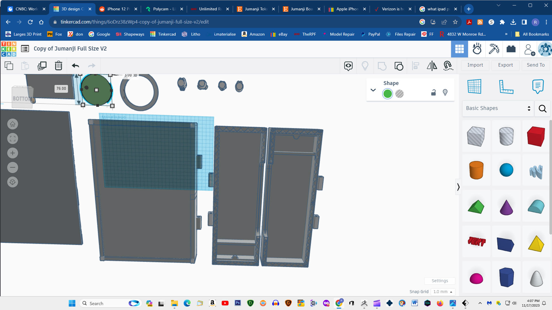Image resolution: width=552 pixels, height=310 pixels.
Task: Zoom in with plus button
Action: (13, 153)
